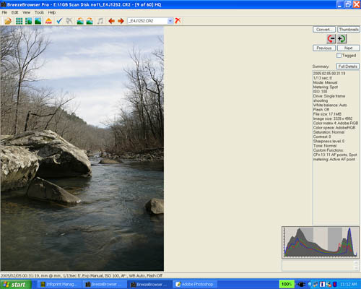Viewport: 361px width, 289px height.
Task: Click the 'Mode: Manual' summary line
Action: (325, 82)
